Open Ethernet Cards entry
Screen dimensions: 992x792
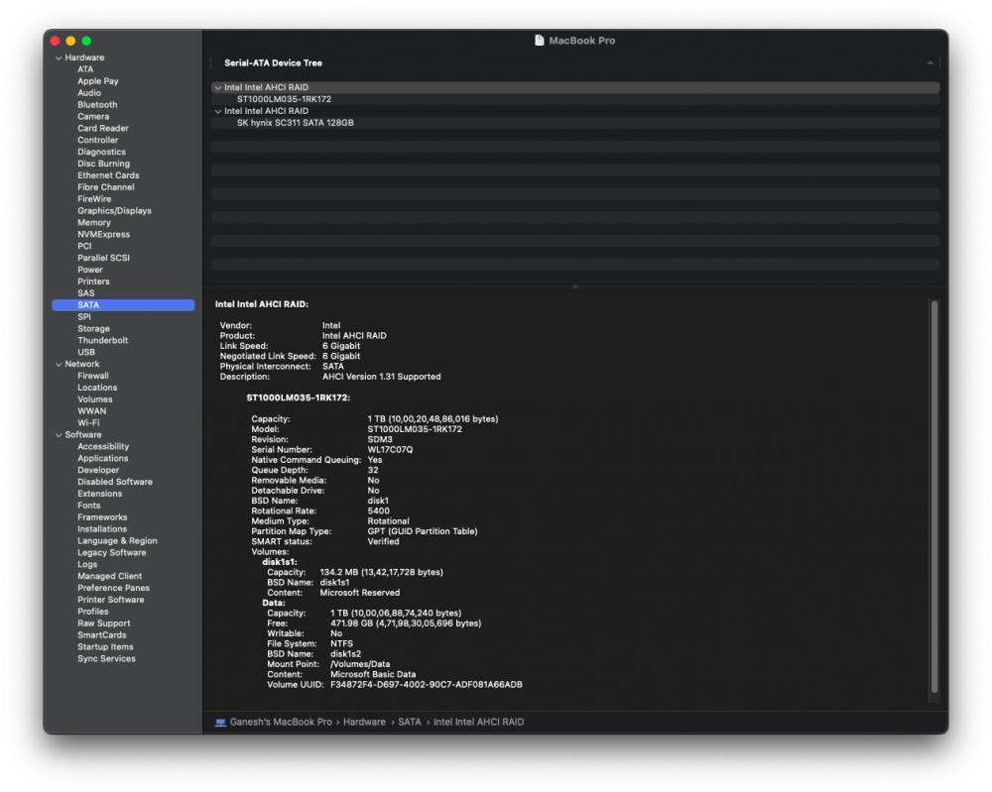[108, 175]
